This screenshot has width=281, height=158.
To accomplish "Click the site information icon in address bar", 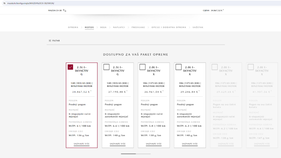I will (x=4, y=3).
